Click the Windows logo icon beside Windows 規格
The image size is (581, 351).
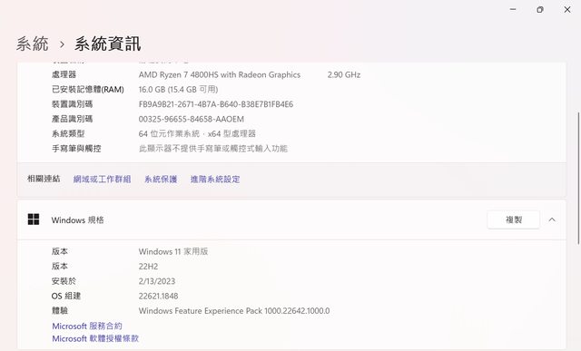(x=34, y=219)
